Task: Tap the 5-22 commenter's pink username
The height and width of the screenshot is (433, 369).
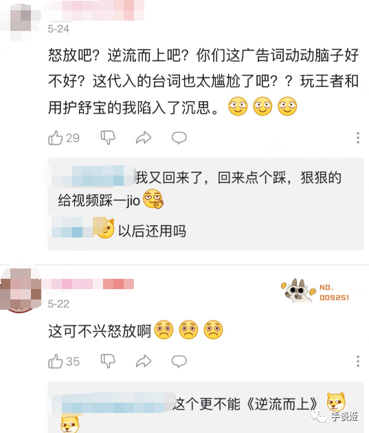Action: coord(88,284)
